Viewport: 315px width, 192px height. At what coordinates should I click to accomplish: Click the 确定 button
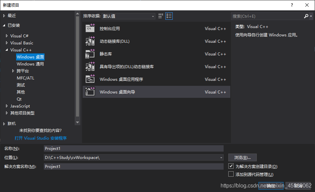tap(271, 186)
